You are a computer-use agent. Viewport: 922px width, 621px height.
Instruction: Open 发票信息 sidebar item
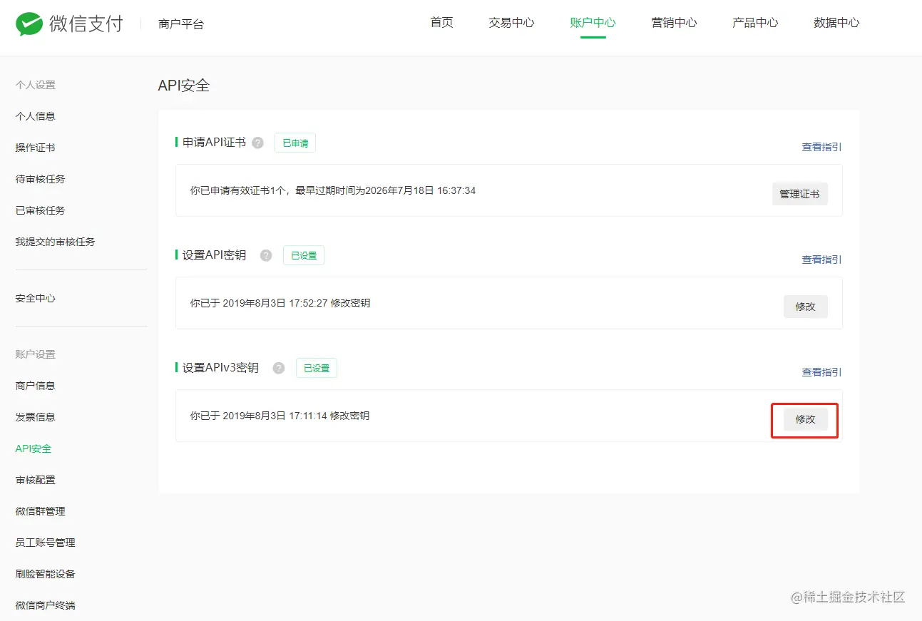pos(36,417)
